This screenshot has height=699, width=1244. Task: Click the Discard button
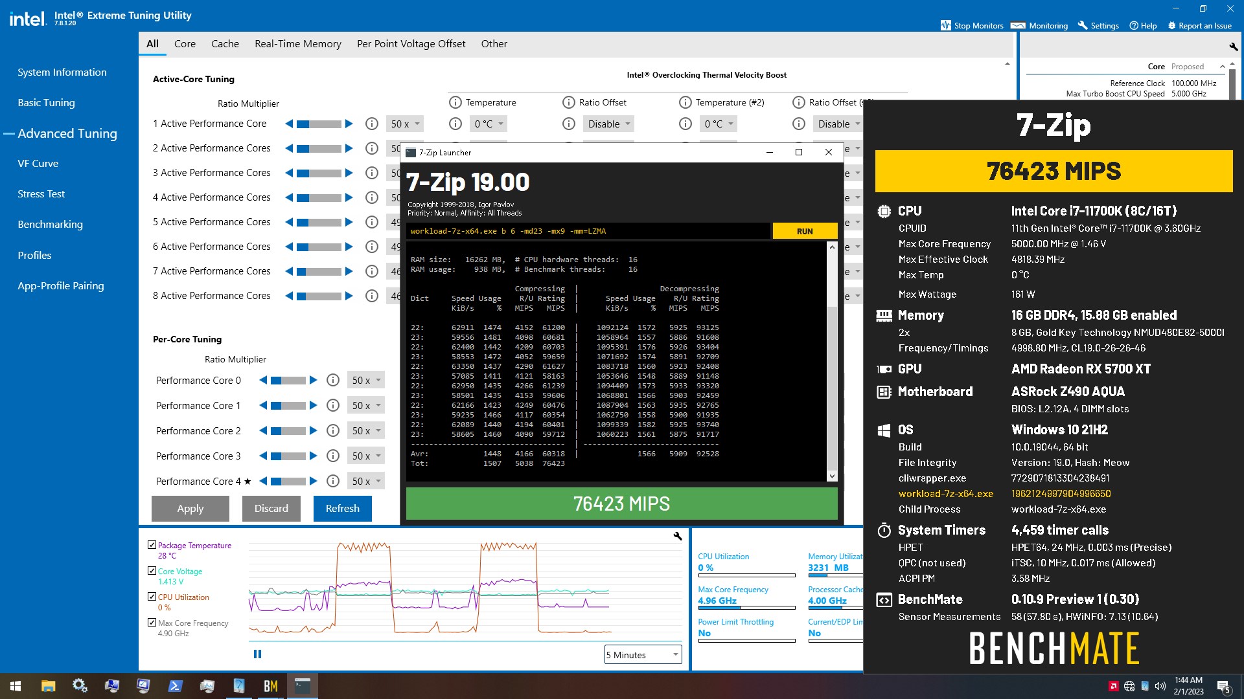(271, 509)
